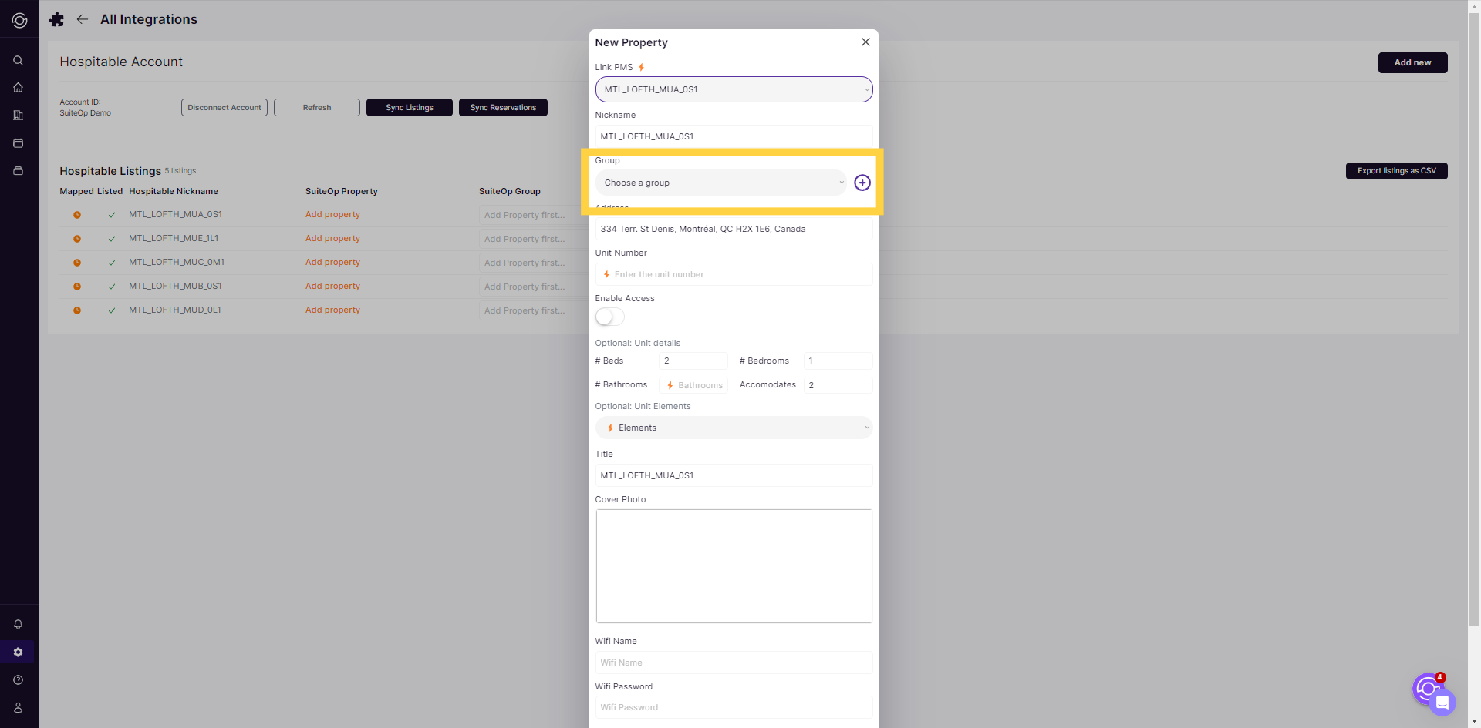
Task: Click the plus icon to create a group
Action: click(x=862, y=183)
